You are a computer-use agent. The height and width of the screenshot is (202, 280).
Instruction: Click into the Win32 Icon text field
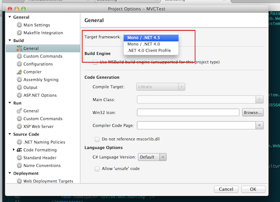(188, 113)
